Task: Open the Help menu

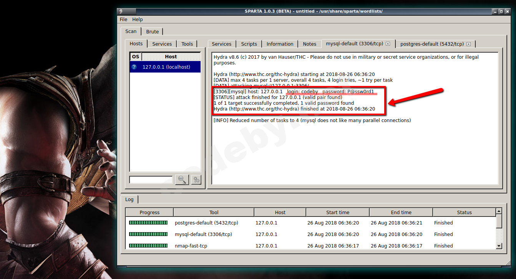Action: (137, 19)
